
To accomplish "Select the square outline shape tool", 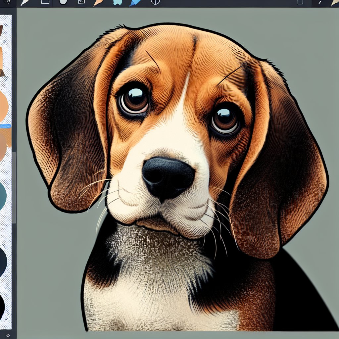I will [45, 2].
